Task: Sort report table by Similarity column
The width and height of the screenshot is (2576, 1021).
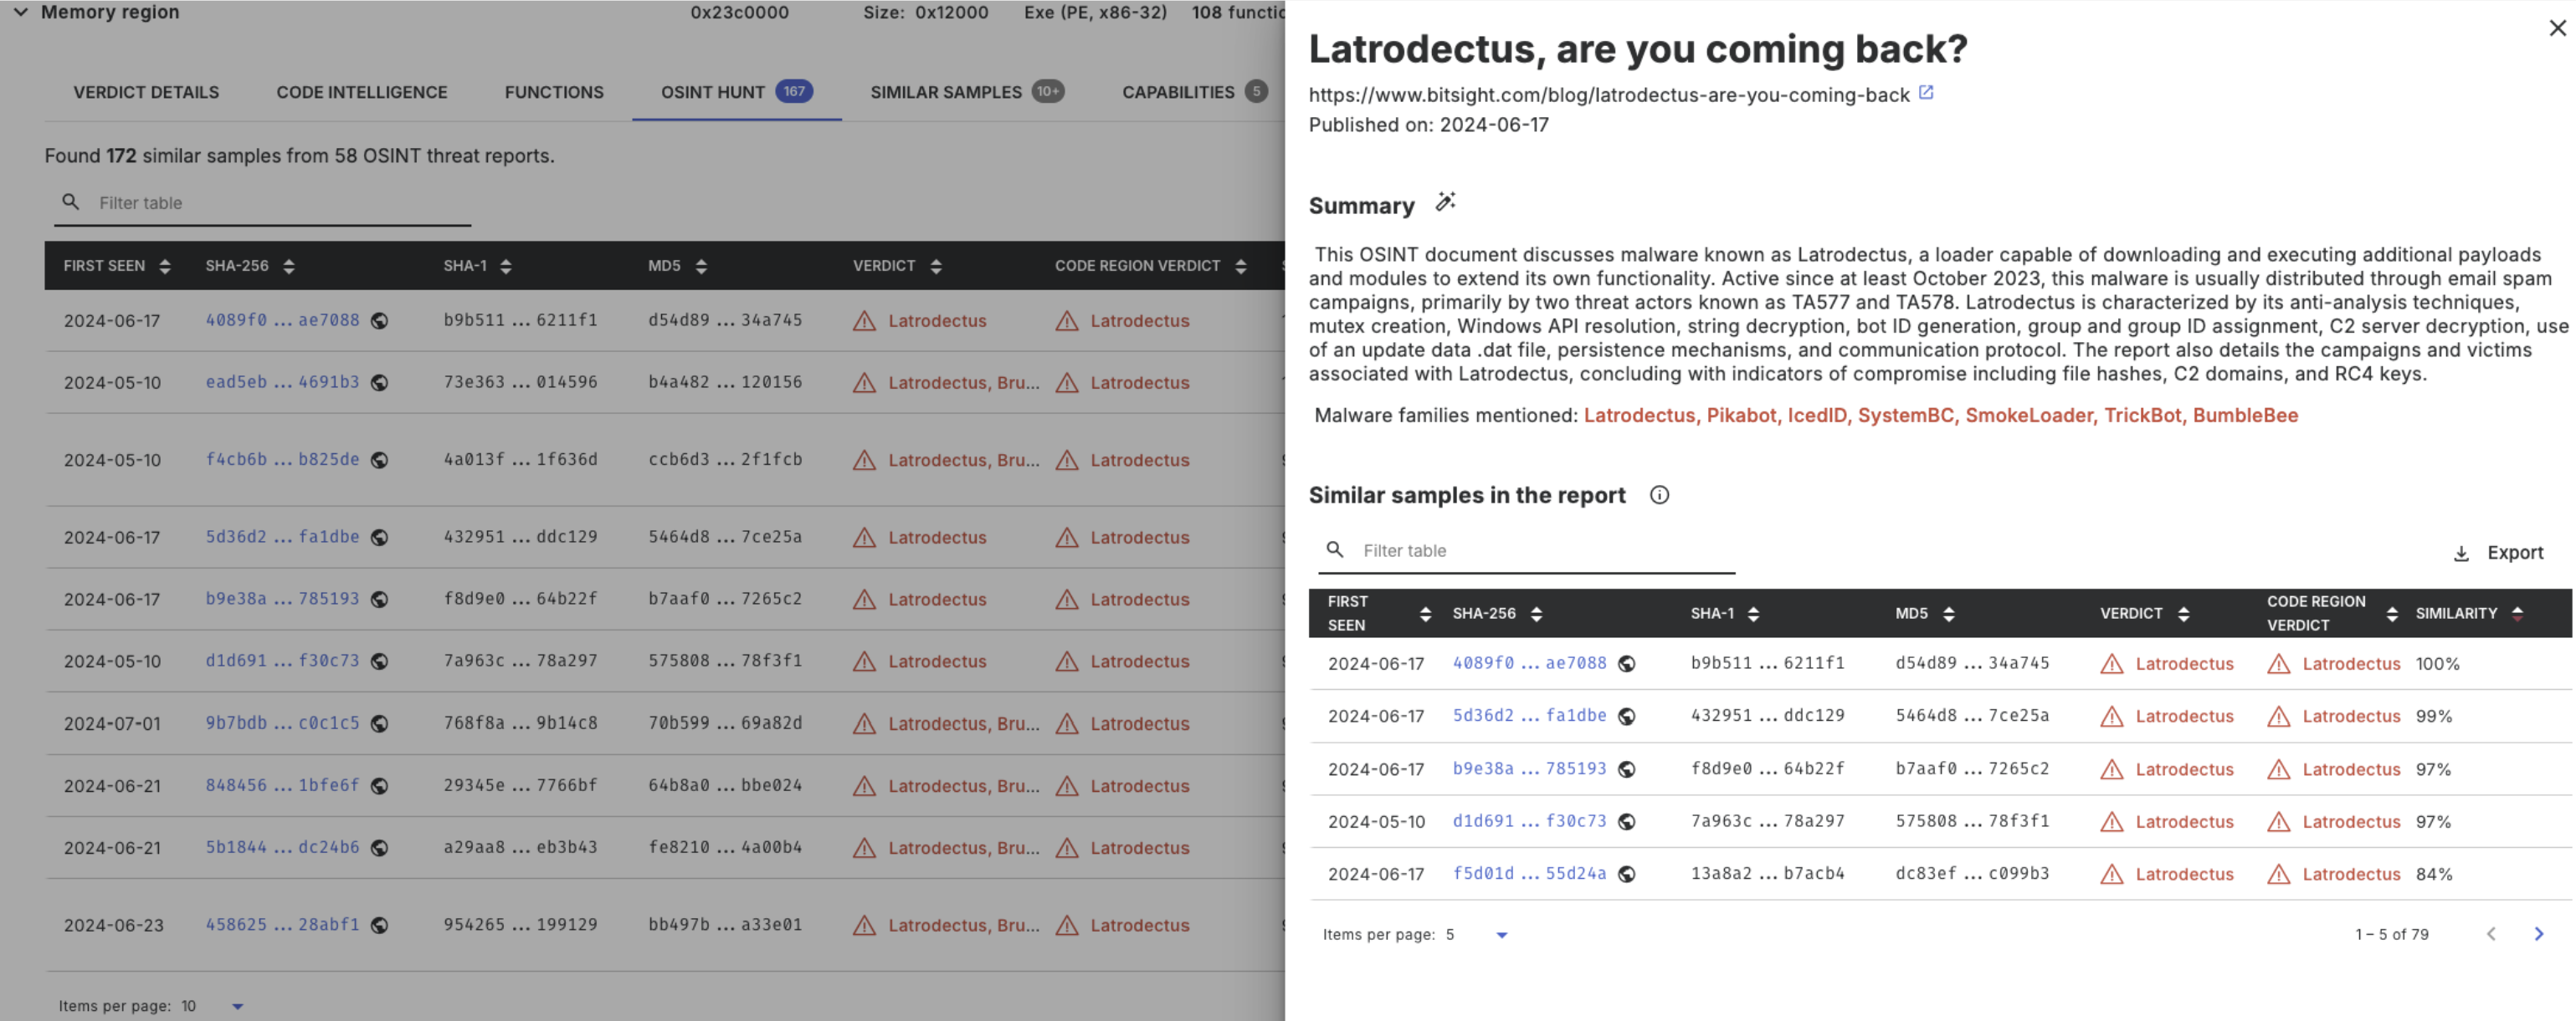Action: pyautogui.click(x=2517, y=614)
